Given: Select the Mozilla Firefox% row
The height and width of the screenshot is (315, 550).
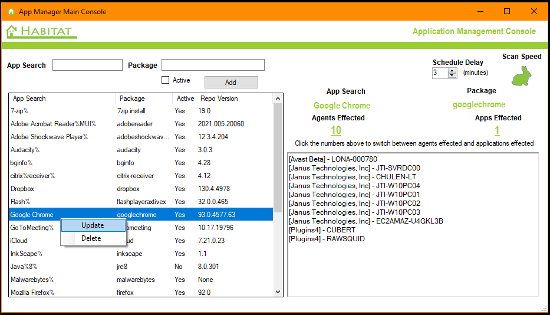Looking at the screenshot, I should (141, 292).
